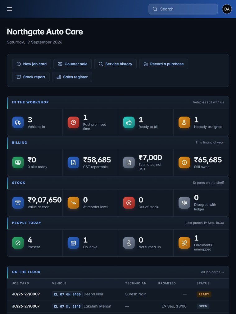Open the All job cards link
Image resolution: width=236 pixels, height=314 pixels.
pyautogui.click(x=212, y=272)
